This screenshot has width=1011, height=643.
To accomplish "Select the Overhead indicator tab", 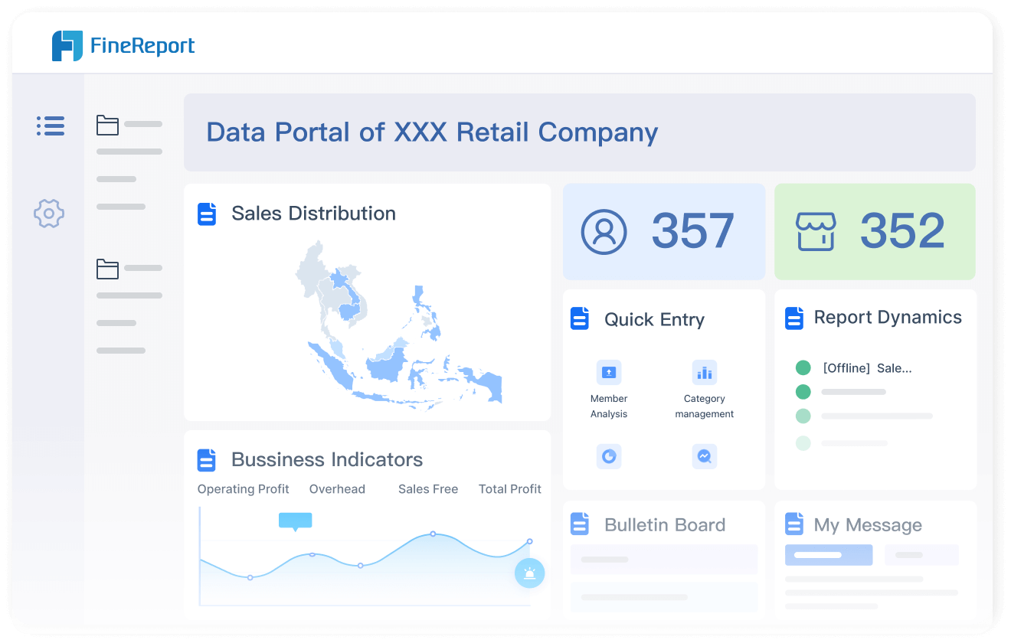I will (x=337, y=488).
